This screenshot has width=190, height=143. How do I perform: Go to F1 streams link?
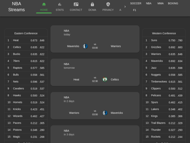(135, 10)
